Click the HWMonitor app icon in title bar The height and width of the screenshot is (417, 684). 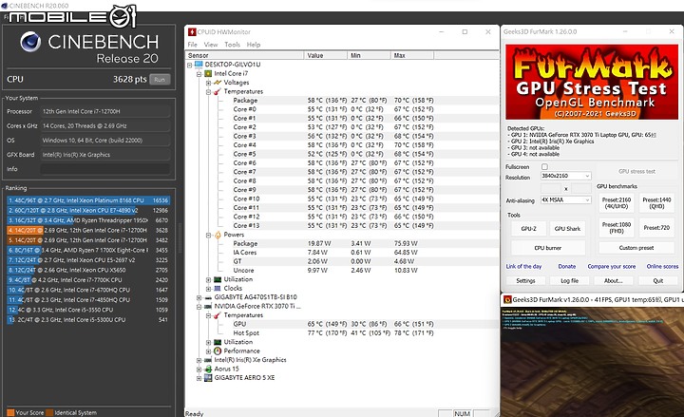[192, 32]
